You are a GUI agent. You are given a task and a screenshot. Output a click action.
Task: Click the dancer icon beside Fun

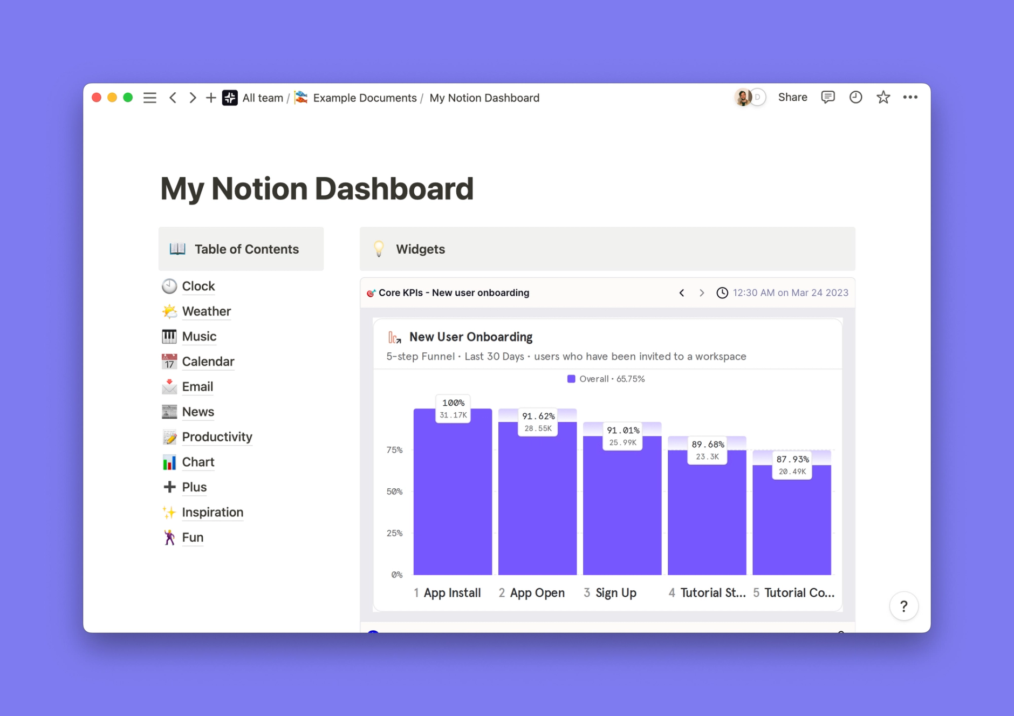click(169, 537)
